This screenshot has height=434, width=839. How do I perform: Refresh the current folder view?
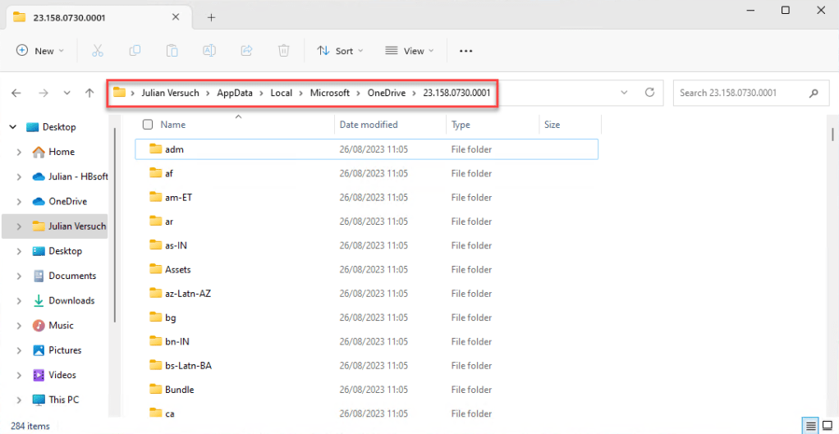tap(649, 93)
